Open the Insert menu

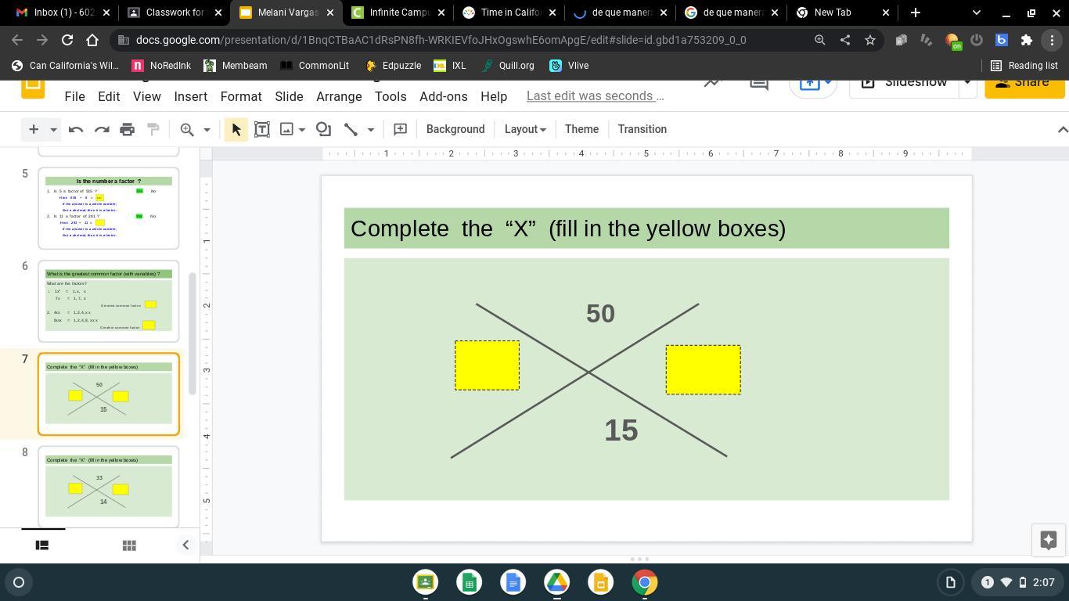tap(191, 96)
